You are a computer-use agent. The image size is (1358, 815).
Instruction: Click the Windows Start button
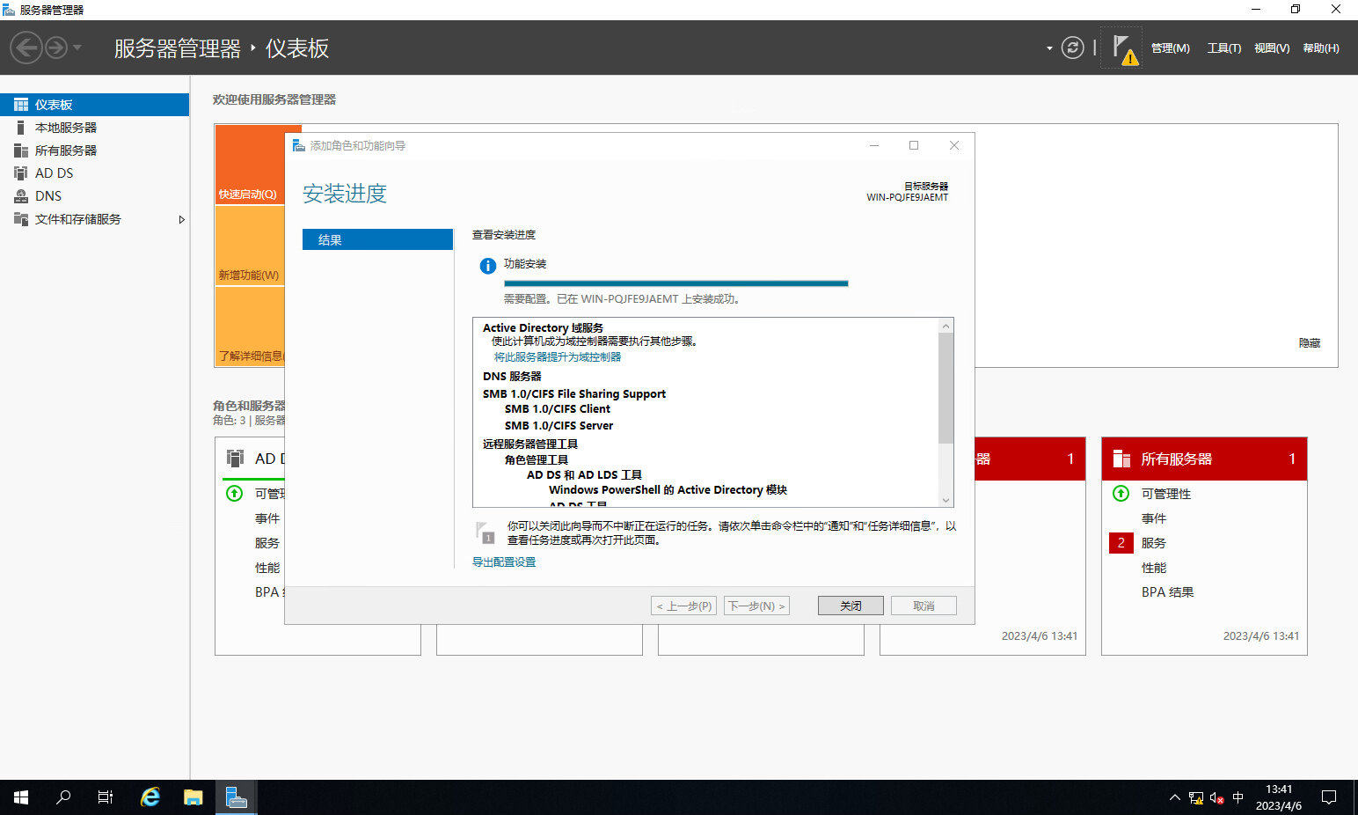point(21,797)
